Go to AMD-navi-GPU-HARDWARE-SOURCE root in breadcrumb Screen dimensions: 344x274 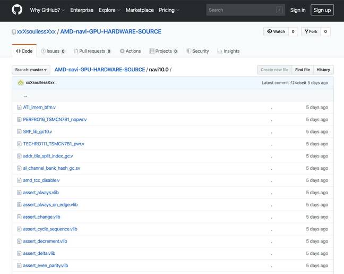pyautogui.click(x=100, y=70)
